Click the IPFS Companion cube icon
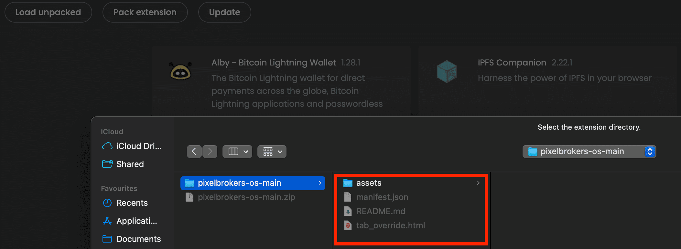This screenshot has width=681, height=249. tap(447, 71)
